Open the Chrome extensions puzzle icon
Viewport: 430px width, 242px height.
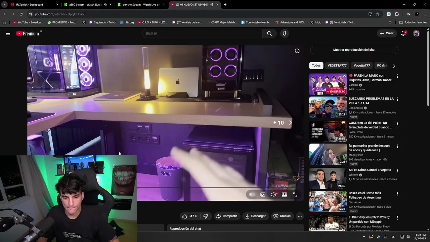(397, 14)
